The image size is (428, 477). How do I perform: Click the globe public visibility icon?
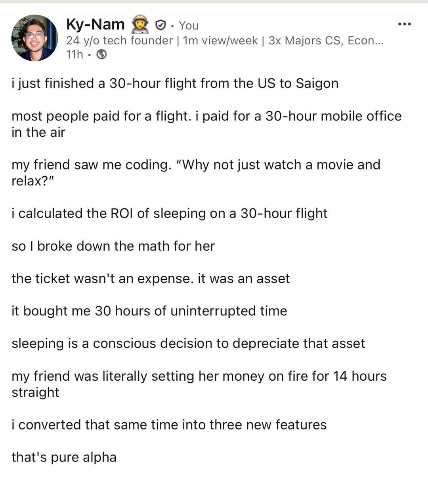[x=102, y=54]
